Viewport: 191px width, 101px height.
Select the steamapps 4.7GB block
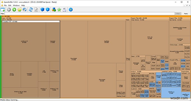click(136, 64)
